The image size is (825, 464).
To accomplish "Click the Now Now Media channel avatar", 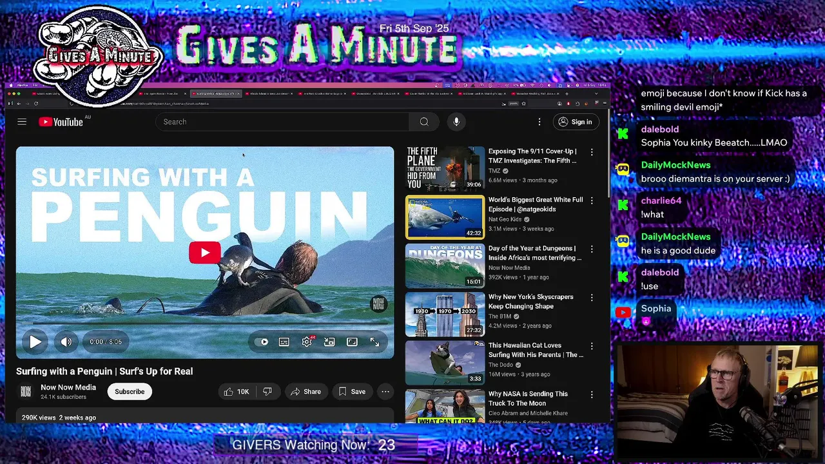I will [x=26, y=391].
